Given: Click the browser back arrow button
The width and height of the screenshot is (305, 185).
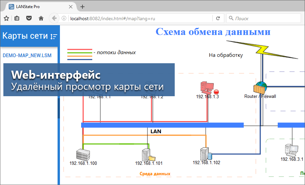Looking at the screenshot, I should point(54,18).
